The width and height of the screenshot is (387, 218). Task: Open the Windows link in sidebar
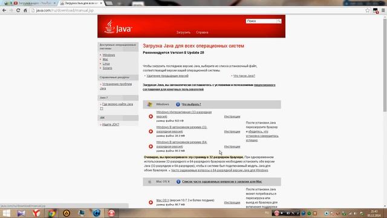[x=109, y=55]
